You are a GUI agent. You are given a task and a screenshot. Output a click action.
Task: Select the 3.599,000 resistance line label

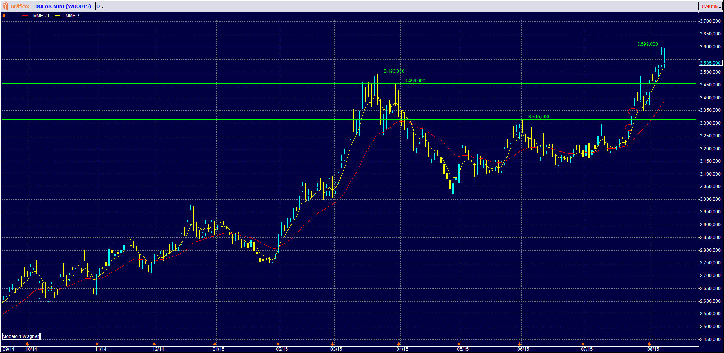coord(647,44)
